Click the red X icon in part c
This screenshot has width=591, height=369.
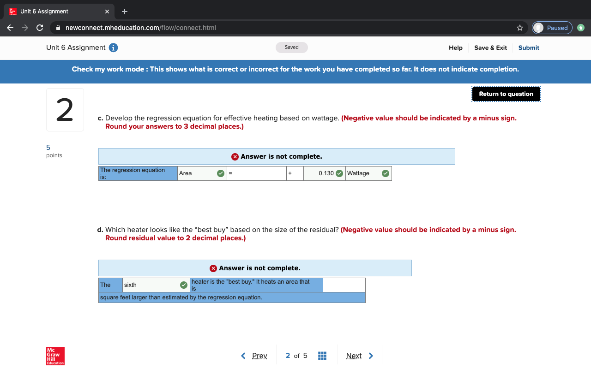pyautogui.click(x=235, y=156)
